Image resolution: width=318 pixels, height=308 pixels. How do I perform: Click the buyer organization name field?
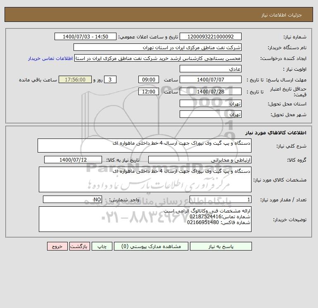tap(157, 47)
